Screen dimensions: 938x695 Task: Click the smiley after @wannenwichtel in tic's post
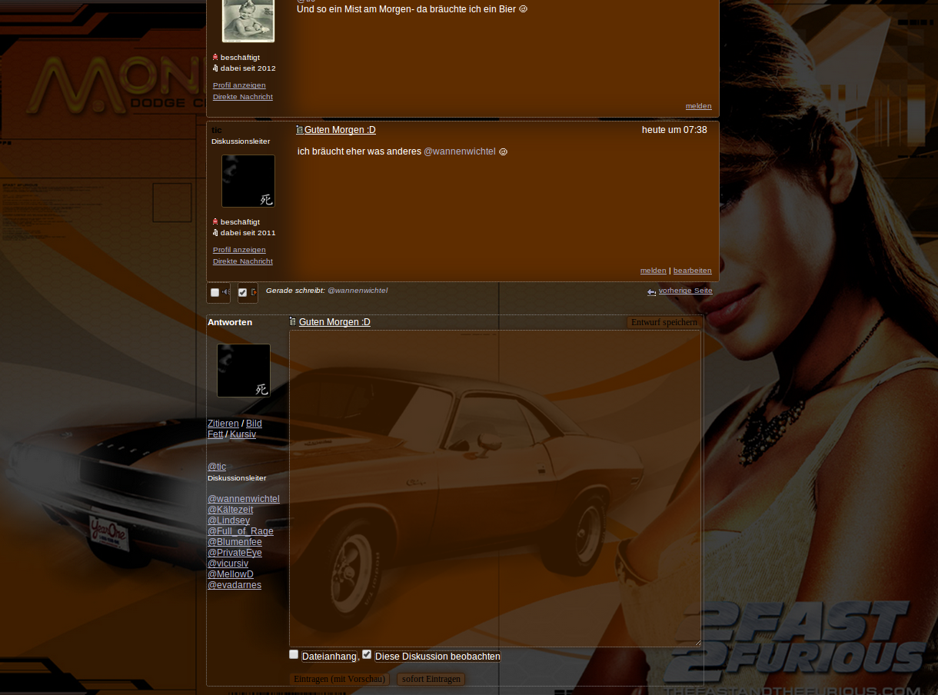pyautogui.click(x=504, y=152)
